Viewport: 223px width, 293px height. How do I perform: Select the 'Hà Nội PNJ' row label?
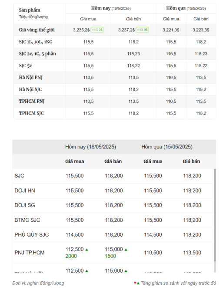[x=31, y=78]
